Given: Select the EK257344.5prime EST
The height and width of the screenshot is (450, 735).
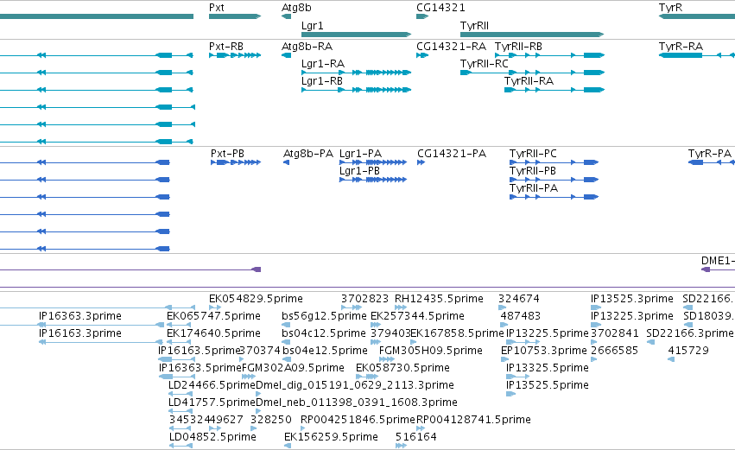Looking at the screenshot, I should pos(376,325).
